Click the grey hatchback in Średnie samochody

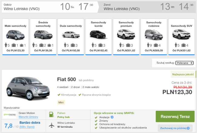point(43,35)
